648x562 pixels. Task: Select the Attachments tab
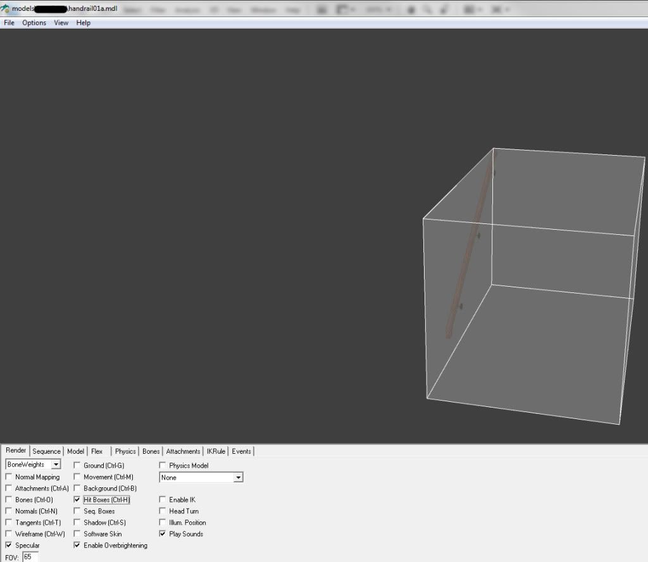click(x=183, y=451)
